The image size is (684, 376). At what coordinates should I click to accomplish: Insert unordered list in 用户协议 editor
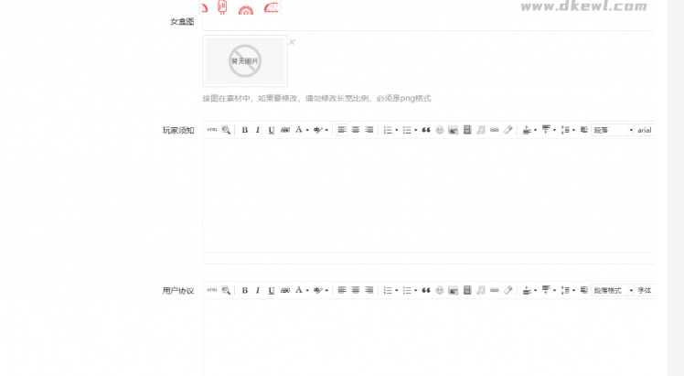407,290
